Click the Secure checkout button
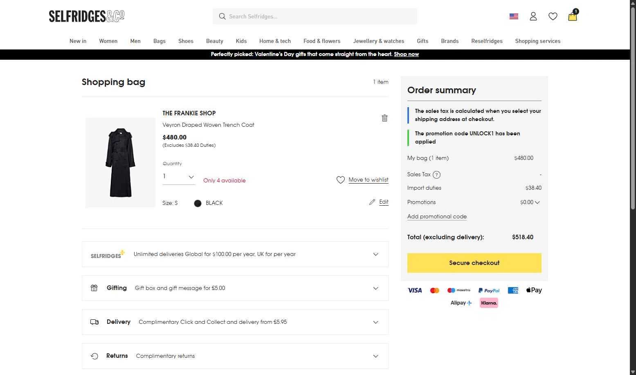This screenshot has width=636, height=375. point(474,263)
